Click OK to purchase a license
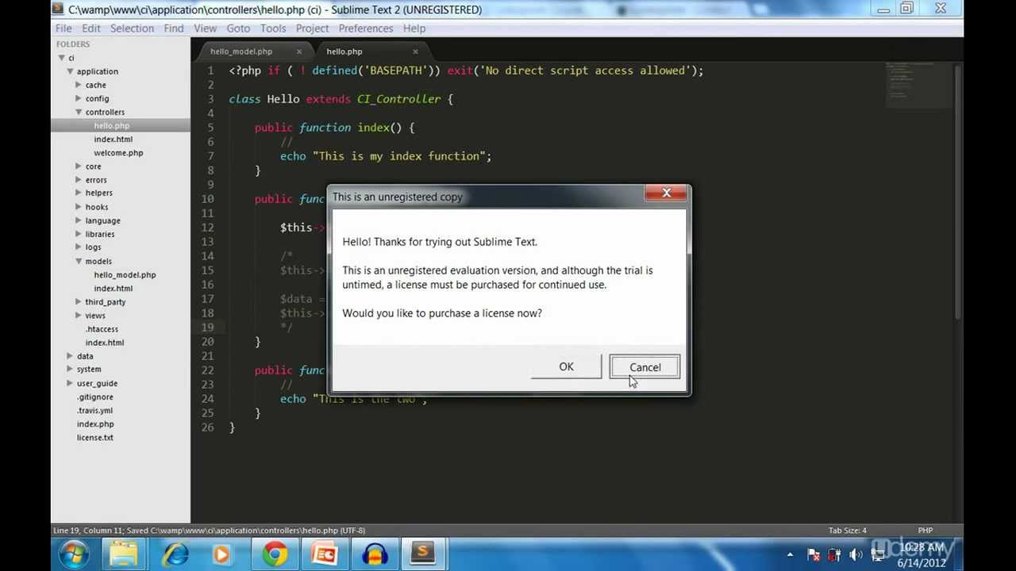Screen dimensions: 1016x571 566,366
